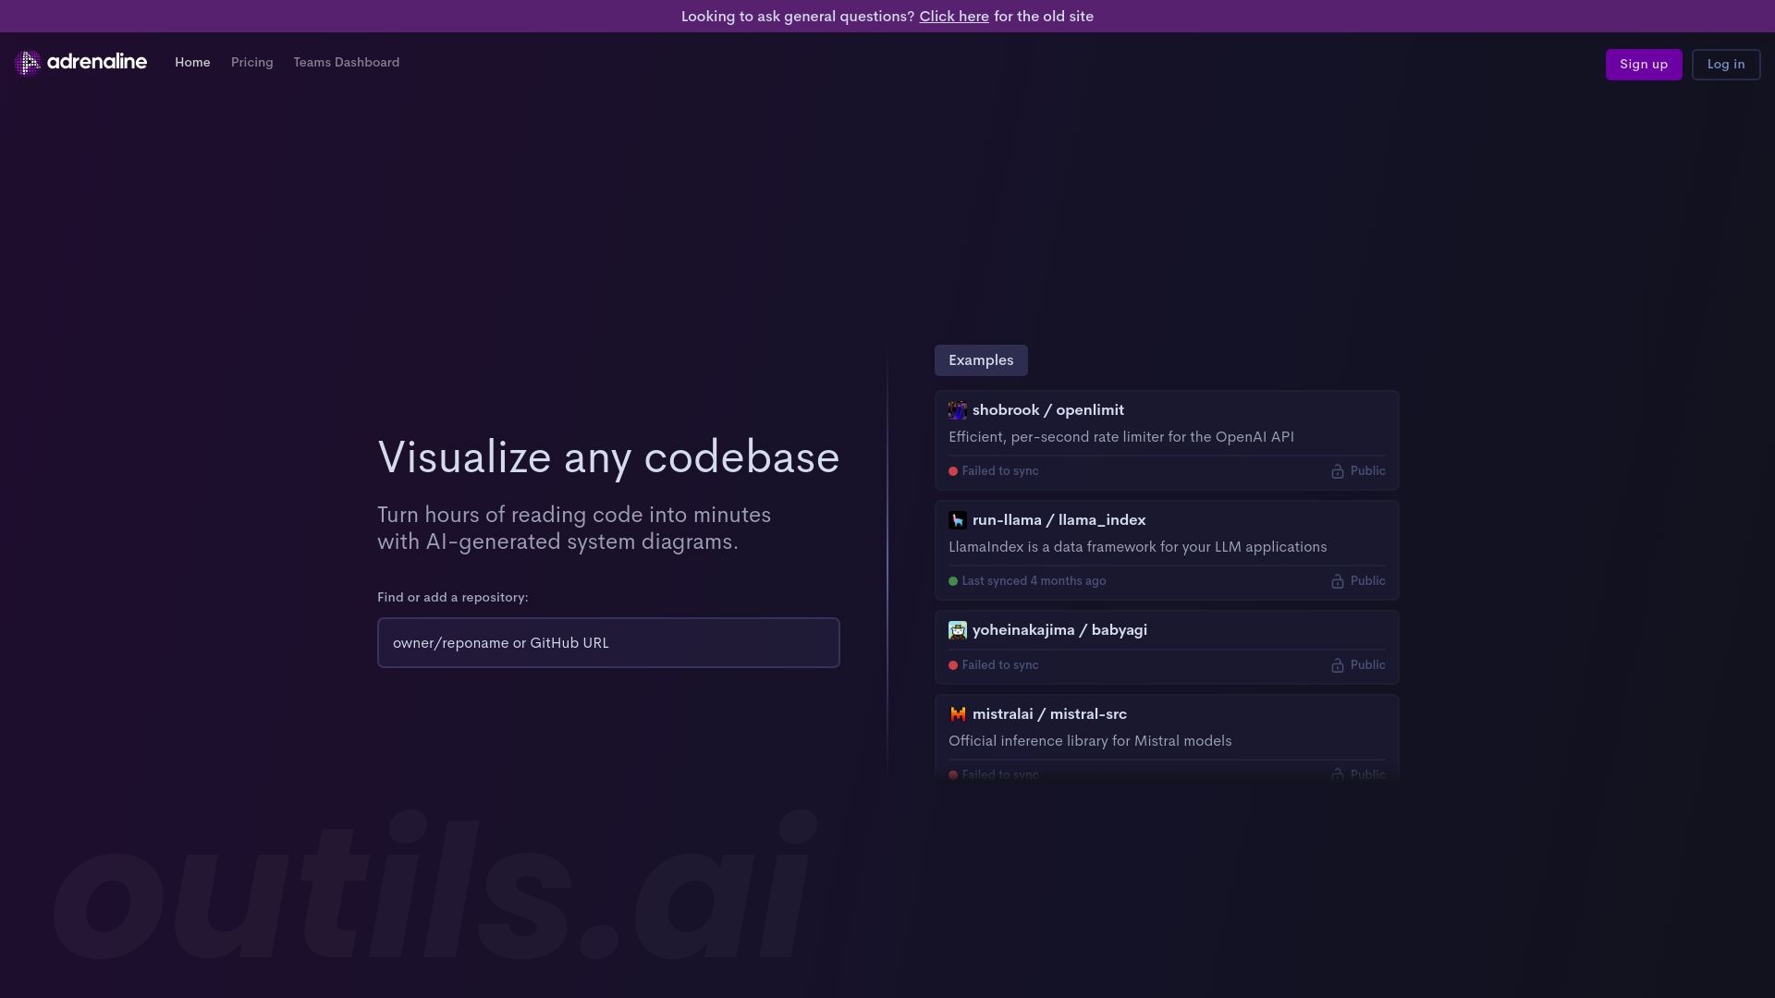Click the Public lock icon for mistral-src
Screen dimensions: 1775x998
[x=1338, y=775]
